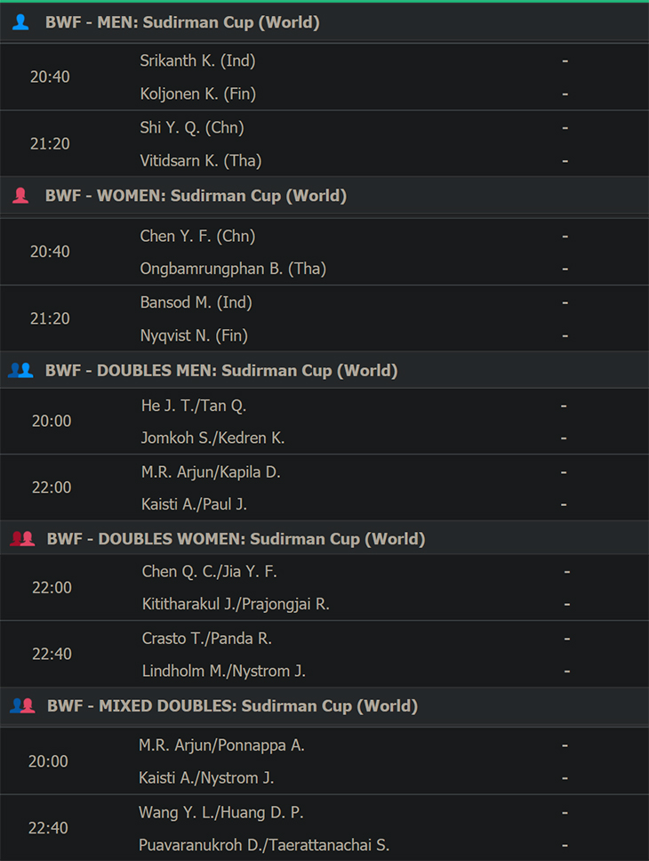
Task: Select the Kaisti A./Paul J. pair
Action: 194,504
